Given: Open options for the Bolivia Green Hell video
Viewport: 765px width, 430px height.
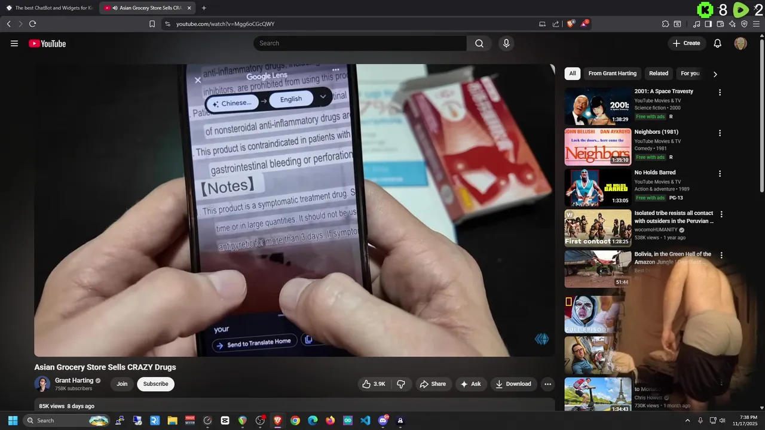Looking at the screenshot, I should (x=721, y=255).
